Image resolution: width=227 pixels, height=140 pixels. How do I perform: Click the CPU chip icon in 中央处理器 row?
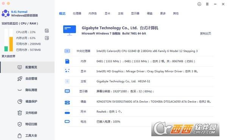click(67, 51)
